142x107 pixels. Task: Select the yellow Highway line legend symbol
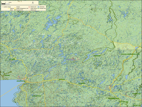click(x=9, y=8)
